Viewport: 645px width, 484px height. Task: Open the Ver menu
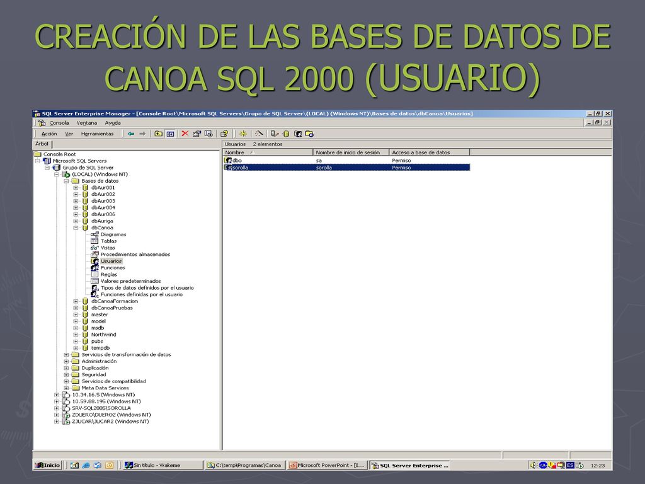(x=69, y=134)
